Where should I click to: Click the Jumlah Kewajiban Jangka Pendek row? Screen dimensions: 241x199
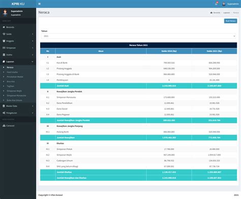(138, 120)
